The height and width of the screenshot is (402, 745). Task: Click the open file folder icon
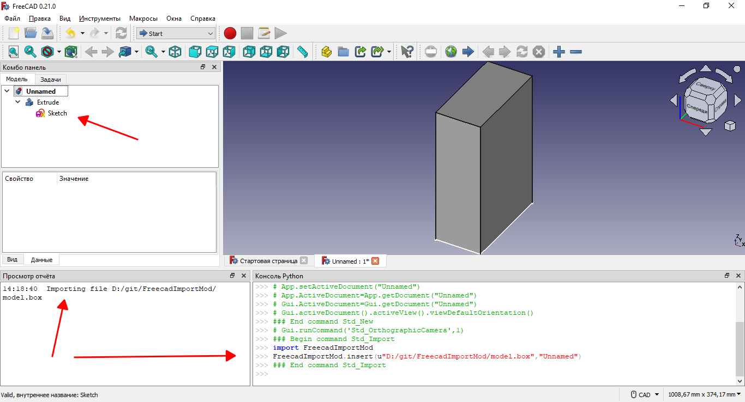[31, 33]
